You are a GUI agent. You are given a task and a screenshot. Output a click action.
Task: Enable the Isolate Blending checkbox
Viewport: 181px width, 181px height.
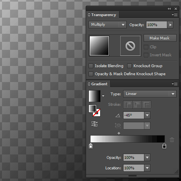pos(91,66)
